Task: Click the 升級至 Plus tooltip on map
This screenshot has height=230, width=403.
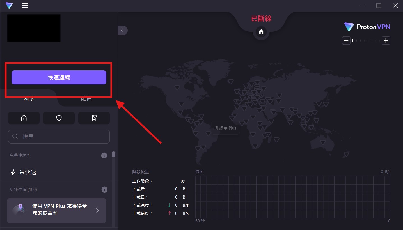Action: (225, 128)
